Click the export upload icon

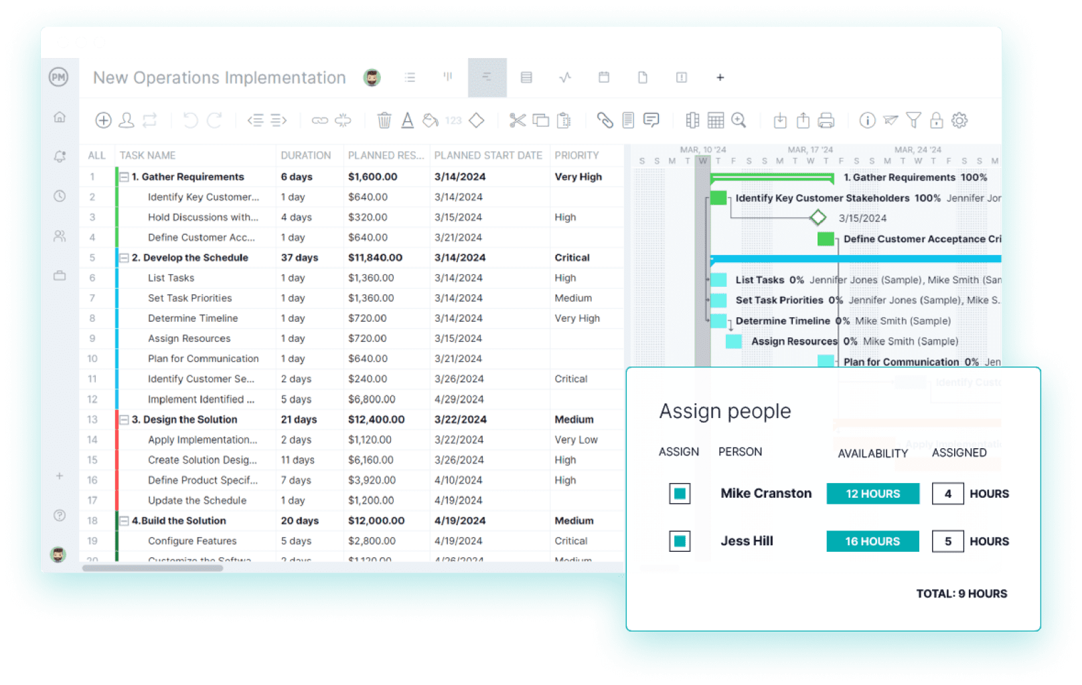coord(803,120)
